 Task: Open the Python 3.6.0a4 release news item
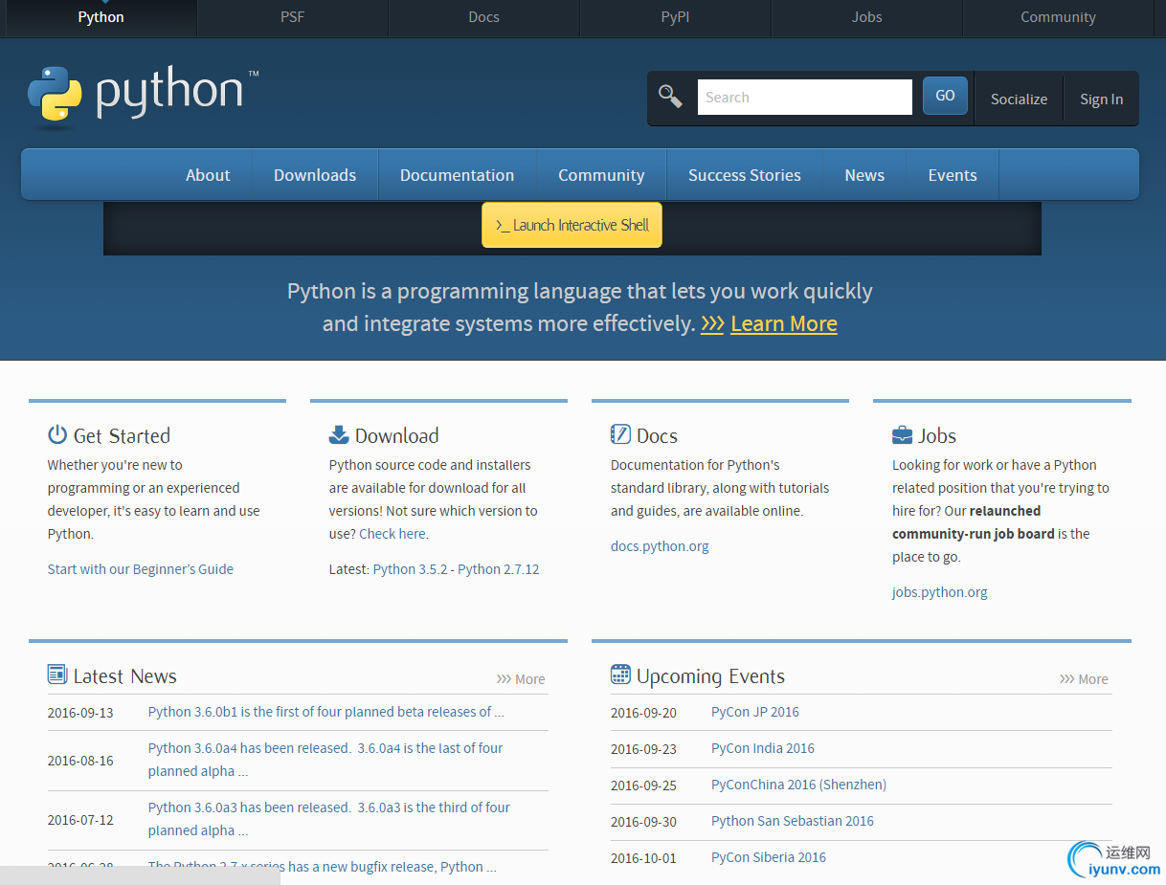coord(325,760)
